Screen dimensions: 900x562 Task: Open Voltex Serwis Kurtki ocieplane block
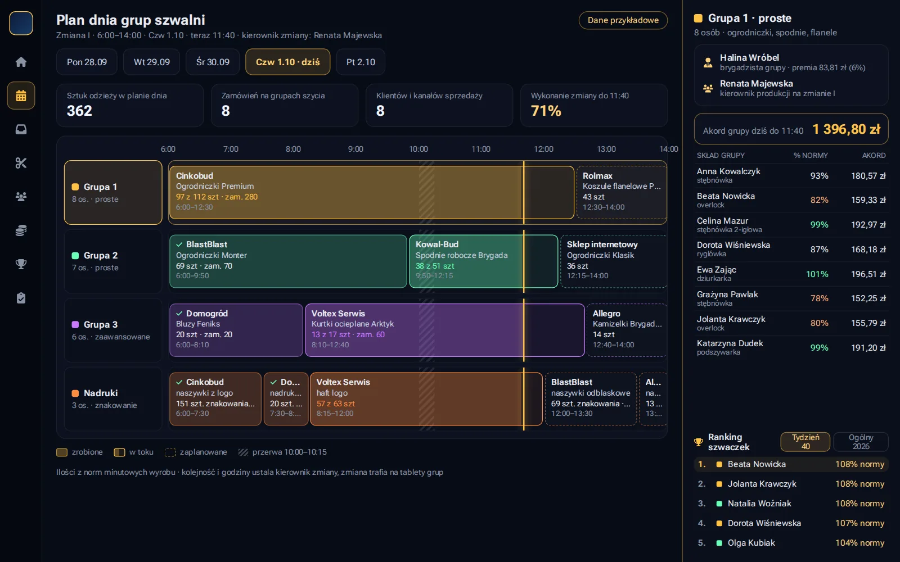[445, 330]
